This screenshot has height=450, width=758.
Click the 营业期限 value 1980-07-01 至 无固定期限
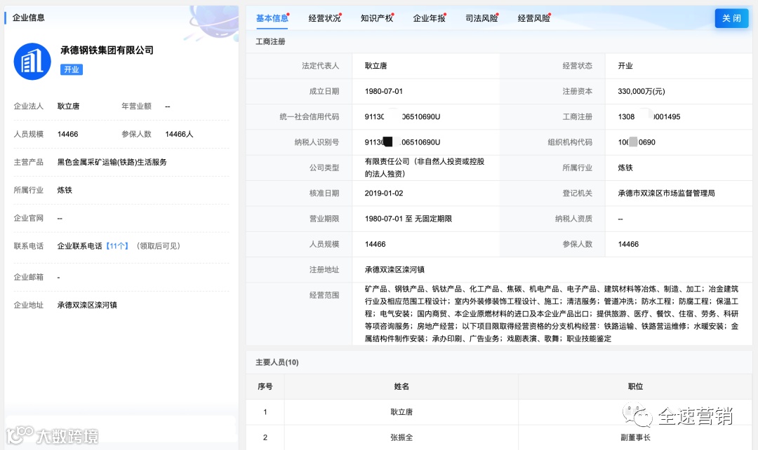(x=408, y=219)
